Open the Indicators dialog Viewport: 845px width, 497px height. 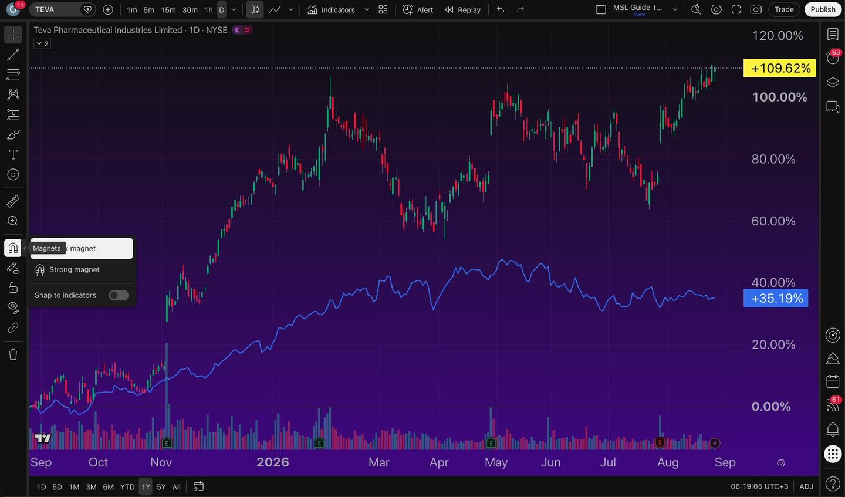(x=332, y=9)
